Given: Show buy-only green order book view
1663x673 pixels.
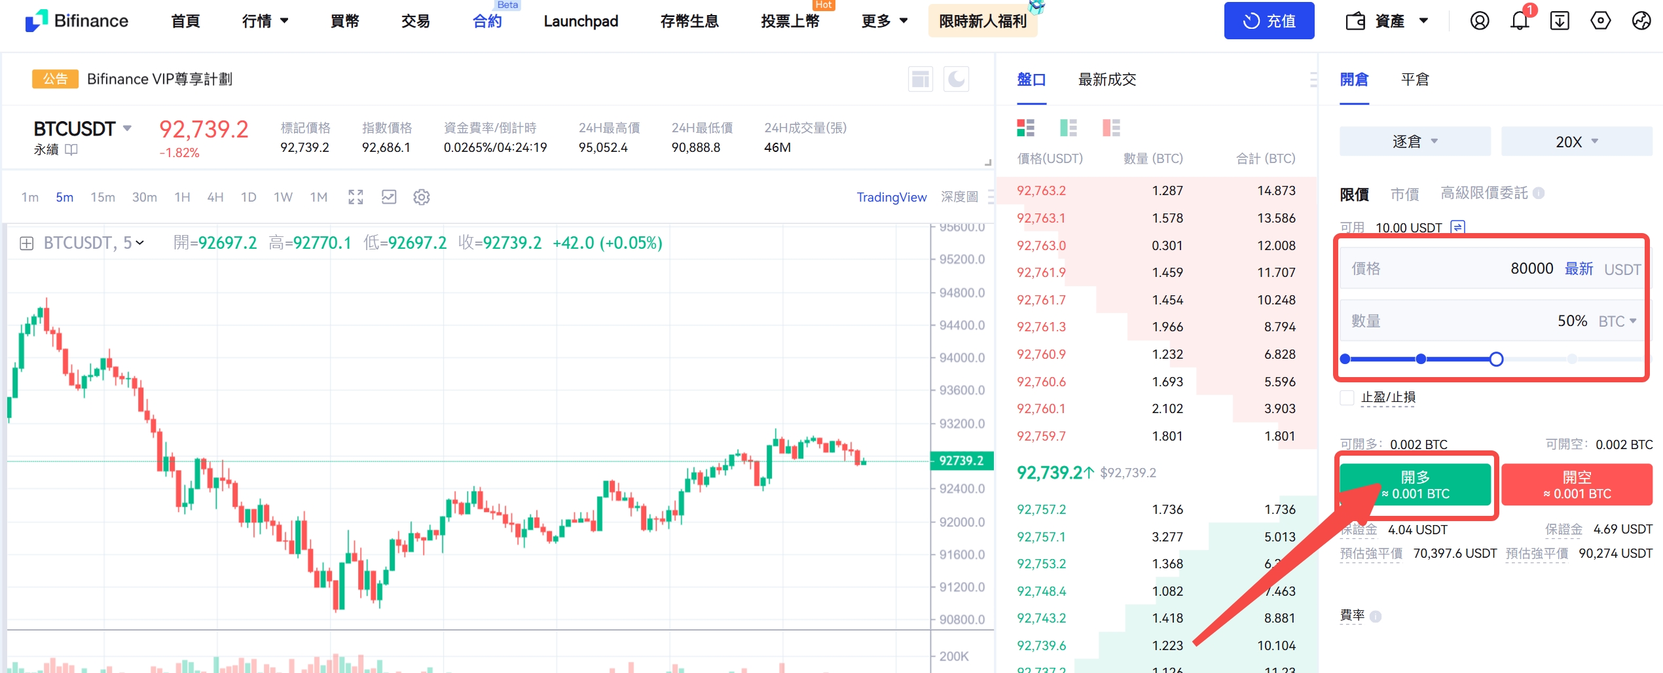Looking at the screenshot, I should (1068, 128).
